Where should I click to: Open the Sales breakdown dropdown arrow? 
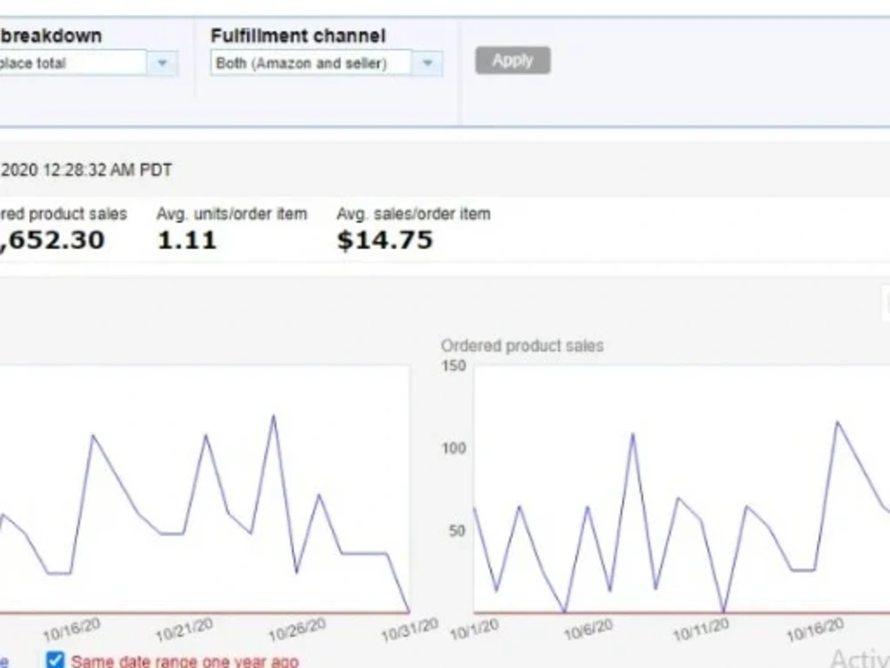click(x=162, y=63)
